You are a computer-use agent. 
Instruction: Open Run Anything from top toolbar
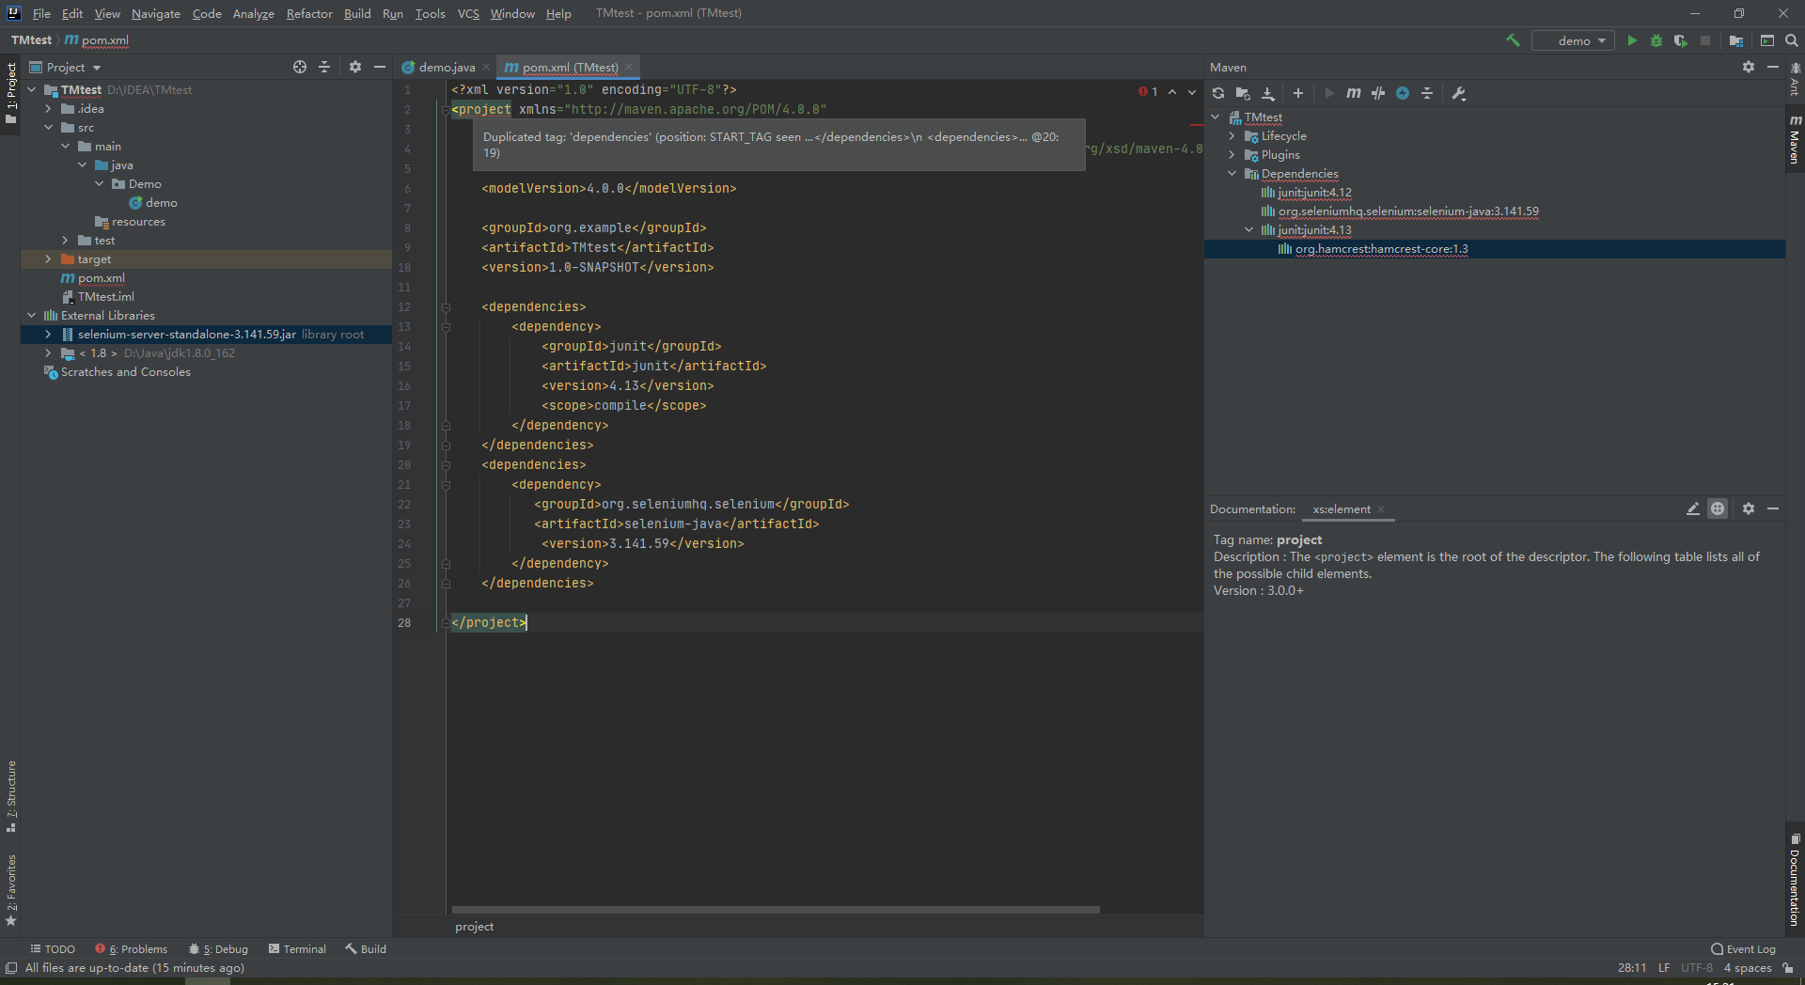point(1767,40)
